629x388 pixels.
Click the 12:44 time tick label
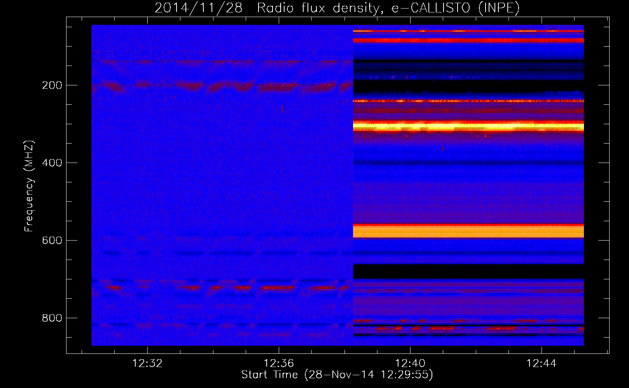point(542,364)
